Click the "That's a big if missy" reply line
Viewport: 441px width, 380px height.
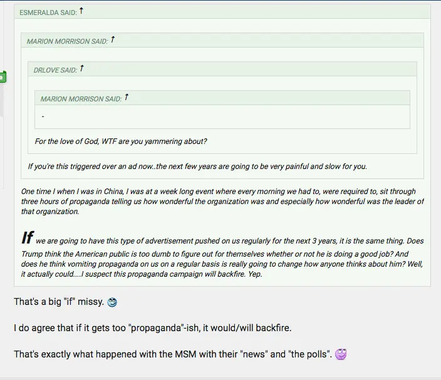pos(59,302)
